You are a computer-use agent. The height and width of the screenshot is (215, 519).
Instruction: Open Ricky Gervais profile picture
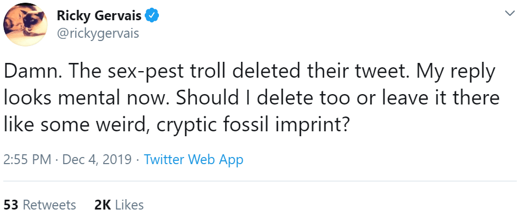26,25
